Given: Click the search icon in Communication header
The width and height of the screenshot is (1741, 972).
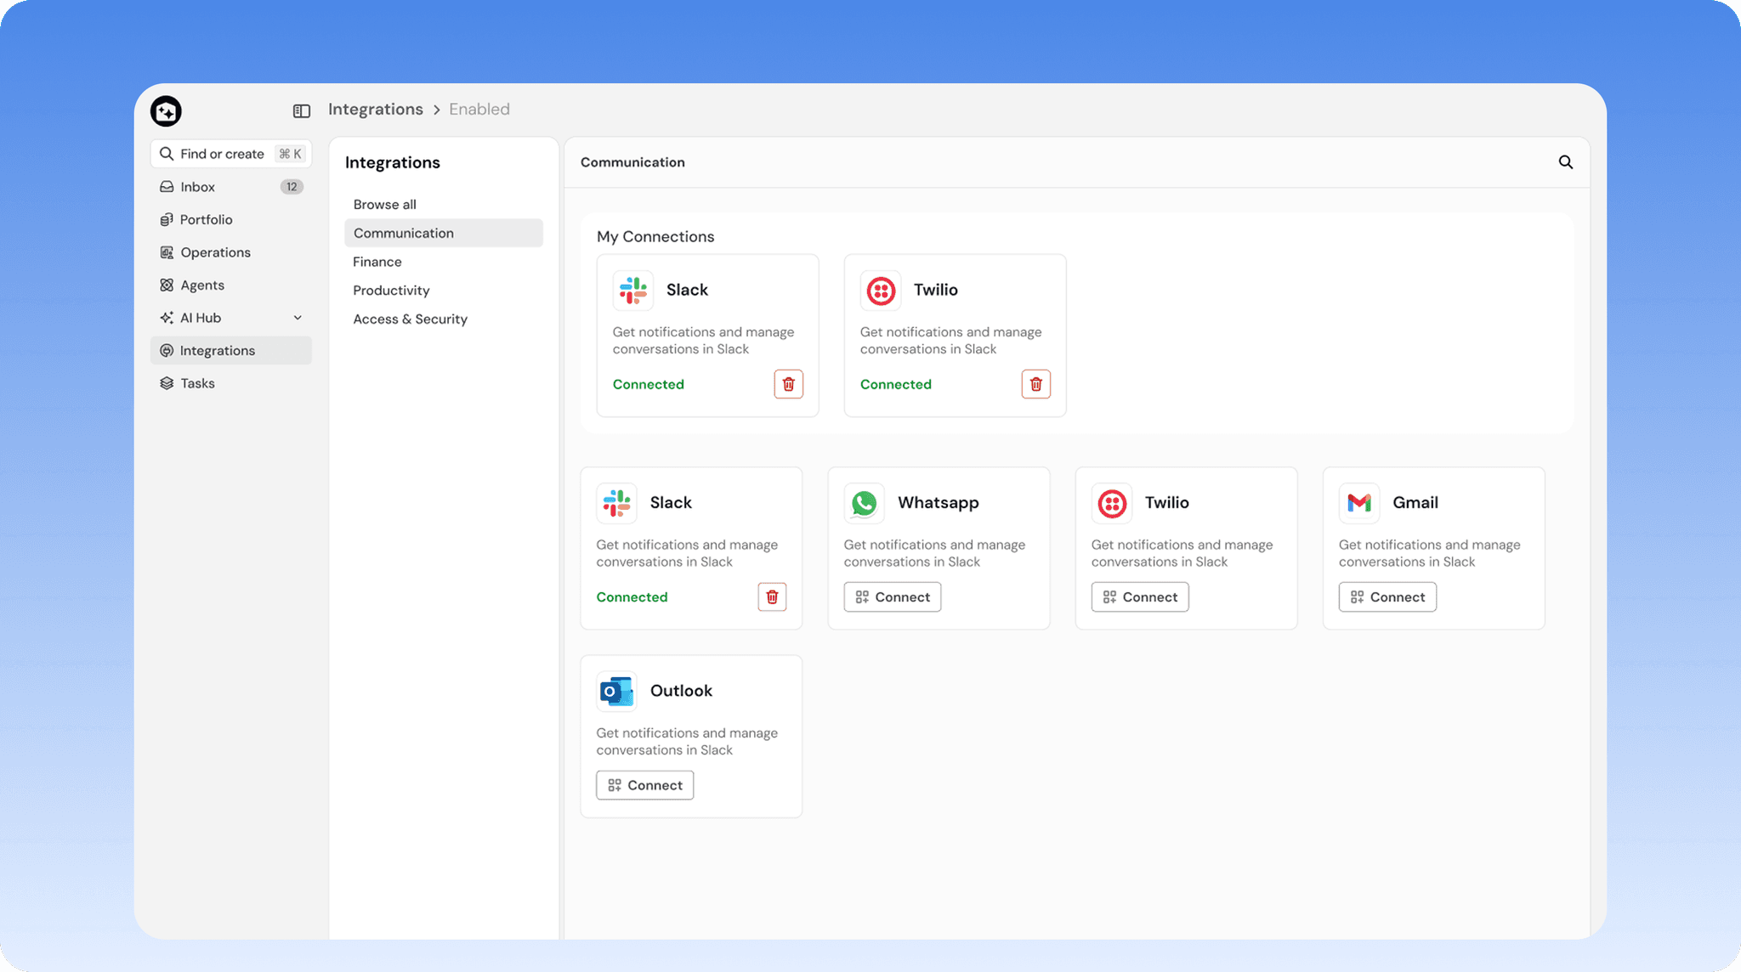Looking at the screenshot, I should 1565,162.
